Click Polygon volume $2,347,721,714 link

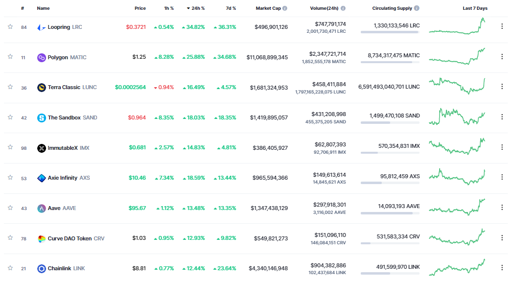pos(327,54)
